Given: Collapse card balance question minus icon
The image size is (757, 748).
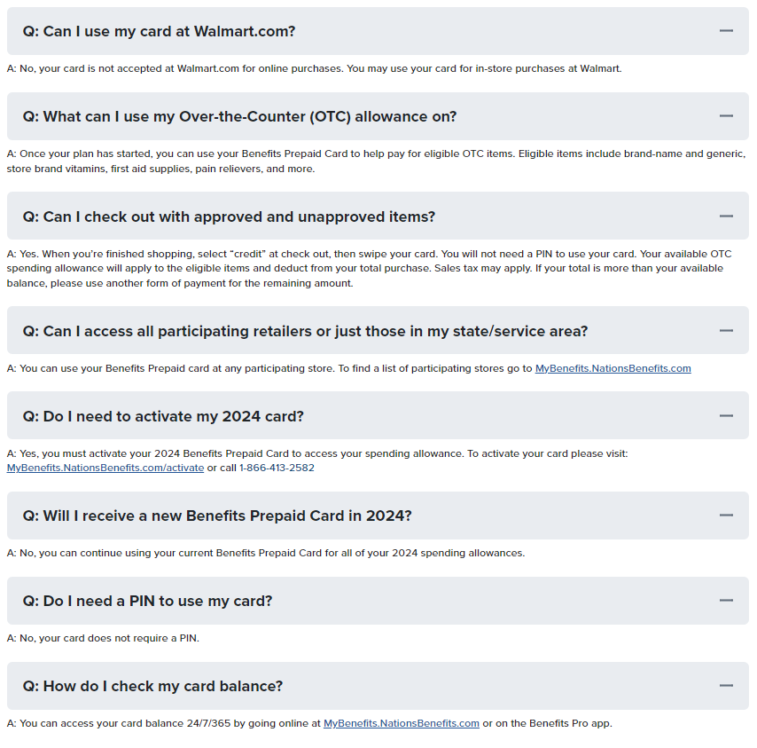Looking at the screenshot, I should tap(726, 685).
